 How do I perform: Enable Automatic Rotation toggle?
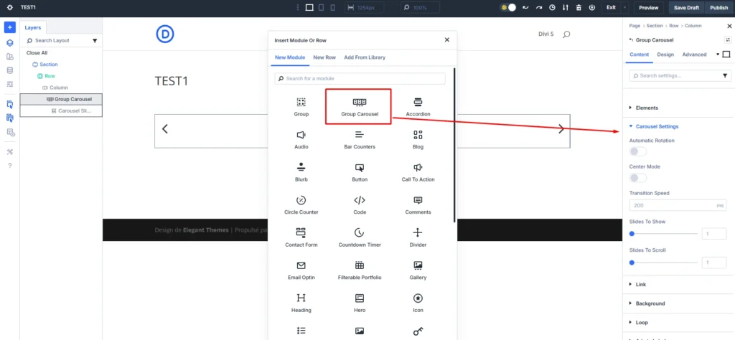(x=637, y=151)
